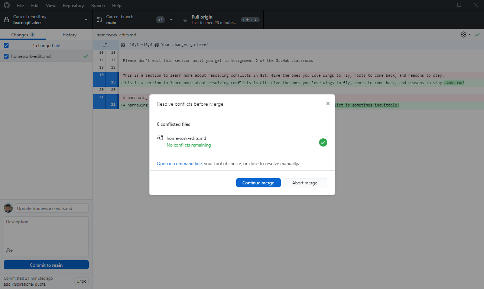Click the add co-authors icon in Description
Image resolution: width=484 pixels, height=289 pixels.
(x=9, y=251)
